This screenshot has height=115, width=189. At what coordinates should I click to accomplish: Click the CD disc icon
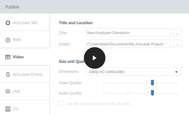8,109
